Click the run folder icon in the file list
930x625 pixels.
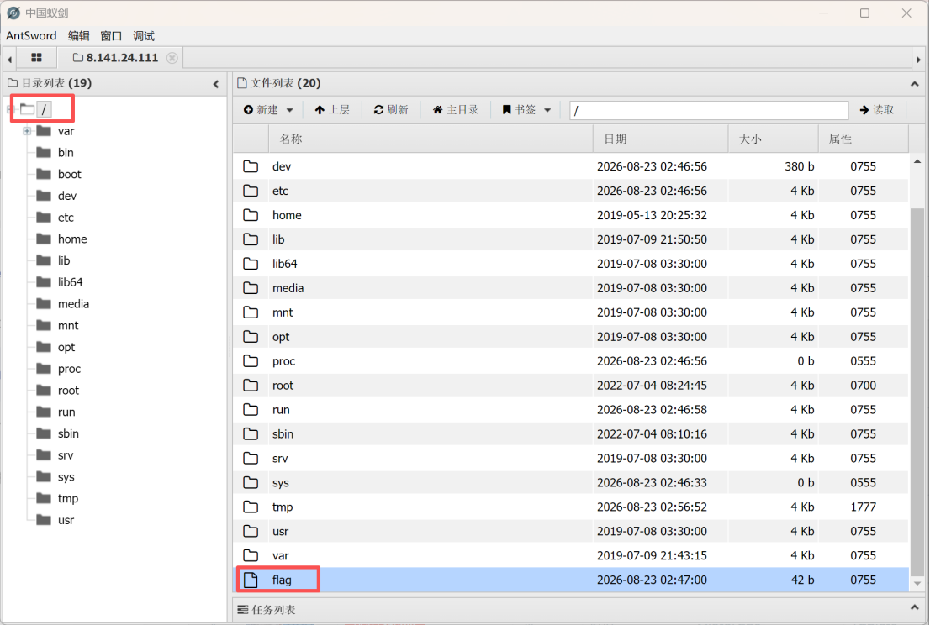251,409
